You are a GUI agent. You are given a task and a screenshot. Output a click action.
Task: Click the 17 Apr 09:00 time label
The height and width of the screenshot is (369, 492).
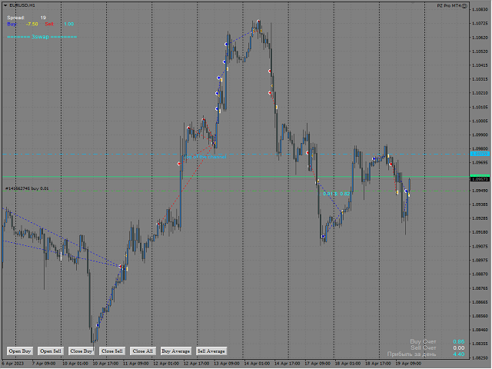[x=317, y=364]
